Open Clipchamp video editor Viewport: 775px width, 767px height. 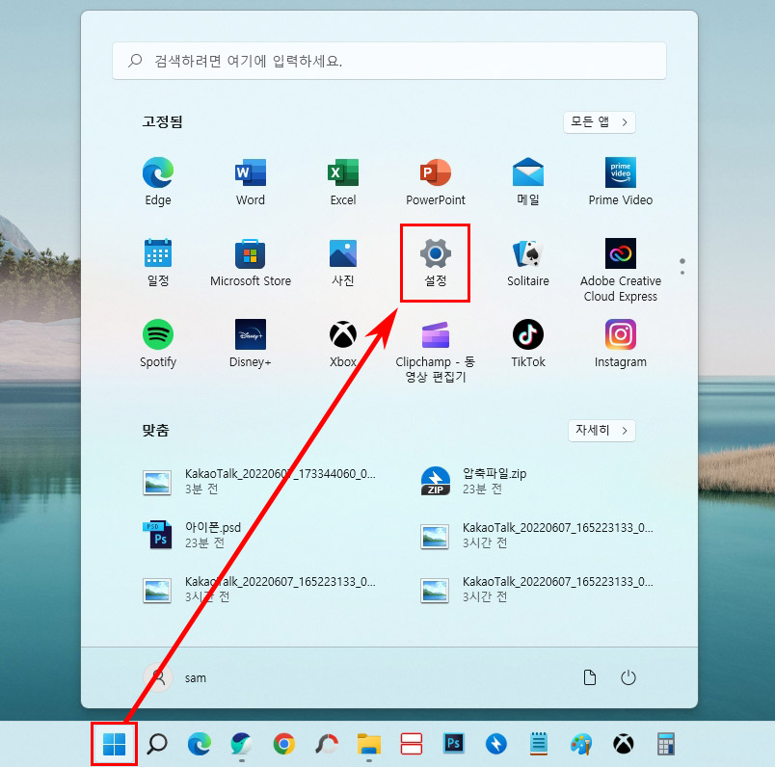pyautogui.click(x=435, y=339)
